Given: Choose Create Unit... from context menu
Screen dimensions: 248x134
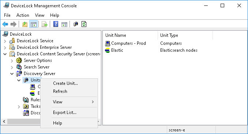Looking at the screenshot, I should point(65,83).
